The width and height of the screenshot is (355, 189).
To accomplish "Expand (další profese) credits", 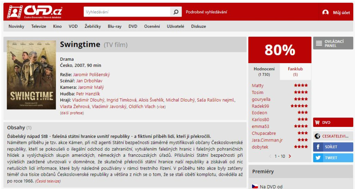I will (x=72, y=113).
